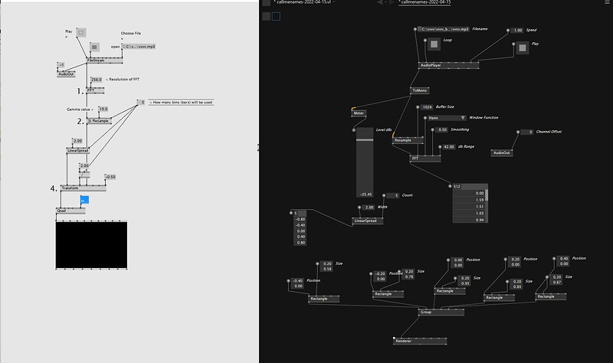Click the Speed value 1.00
This screenshot has width=613, height=363.
coord(516,31)
